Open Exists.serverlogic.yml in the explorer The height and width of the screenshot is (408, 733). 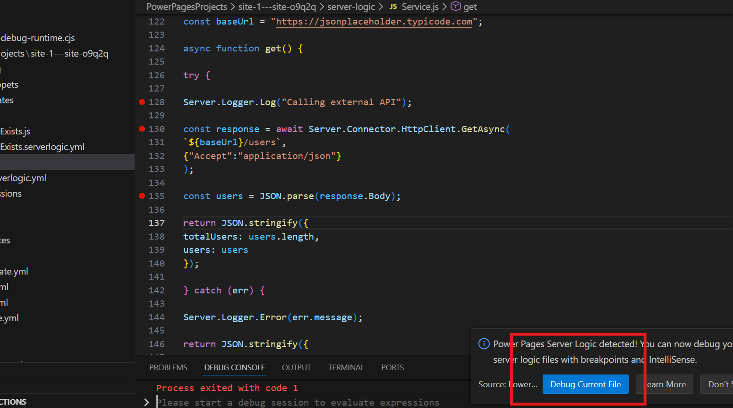tap(43, 147)
